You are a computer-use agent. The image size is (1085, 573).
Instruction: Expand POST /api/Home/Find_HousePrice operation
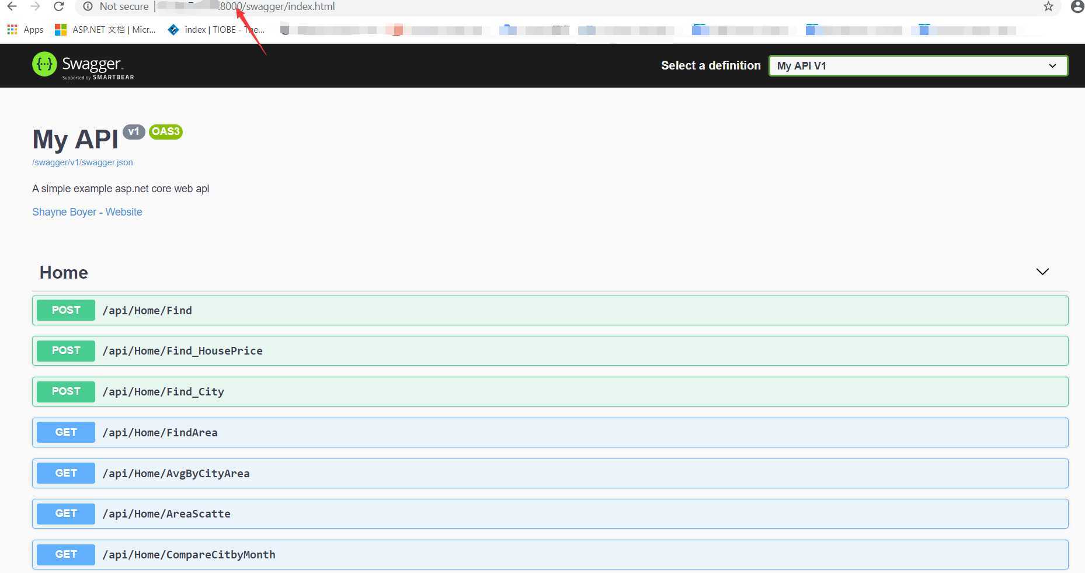pos(550,350)
